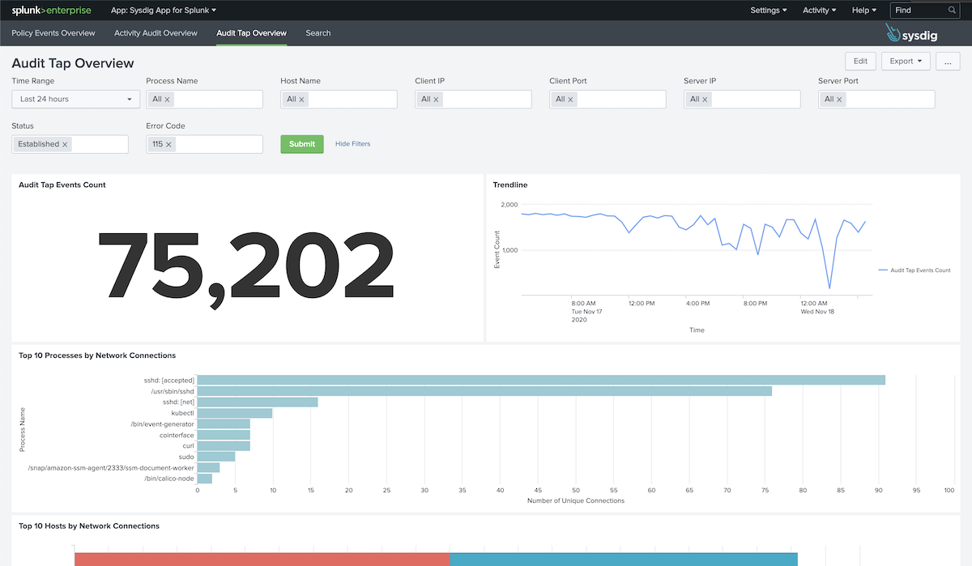This screenshot has height=566, width=972.
Task: Click the green Submit button
Action: tap(301, 144)
